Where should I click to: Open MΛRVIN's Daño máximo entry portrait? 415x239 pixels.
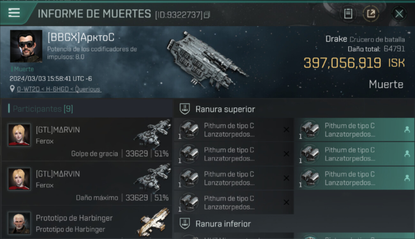[19, 179]
